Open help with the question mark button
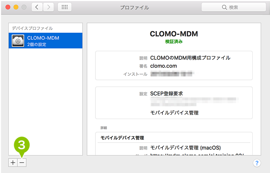270x173 pixels. [257, 163]
